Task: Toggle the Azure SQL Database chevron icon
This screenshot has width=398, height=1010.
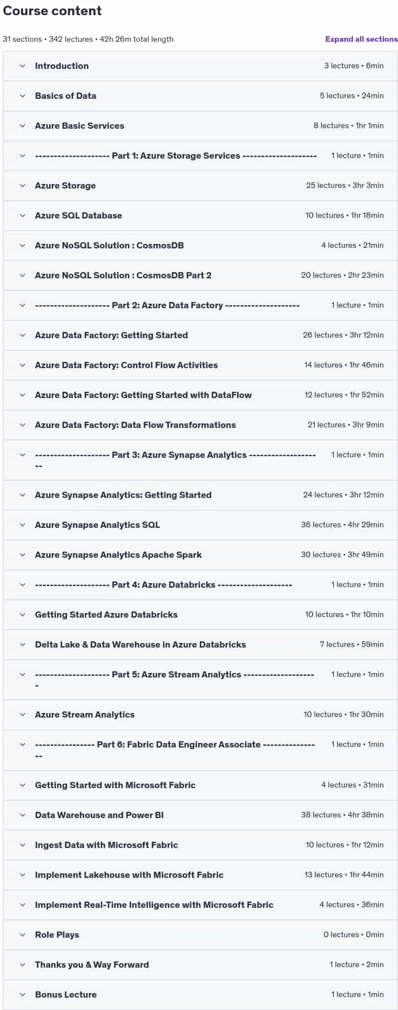Action: (x=23, y=216)
